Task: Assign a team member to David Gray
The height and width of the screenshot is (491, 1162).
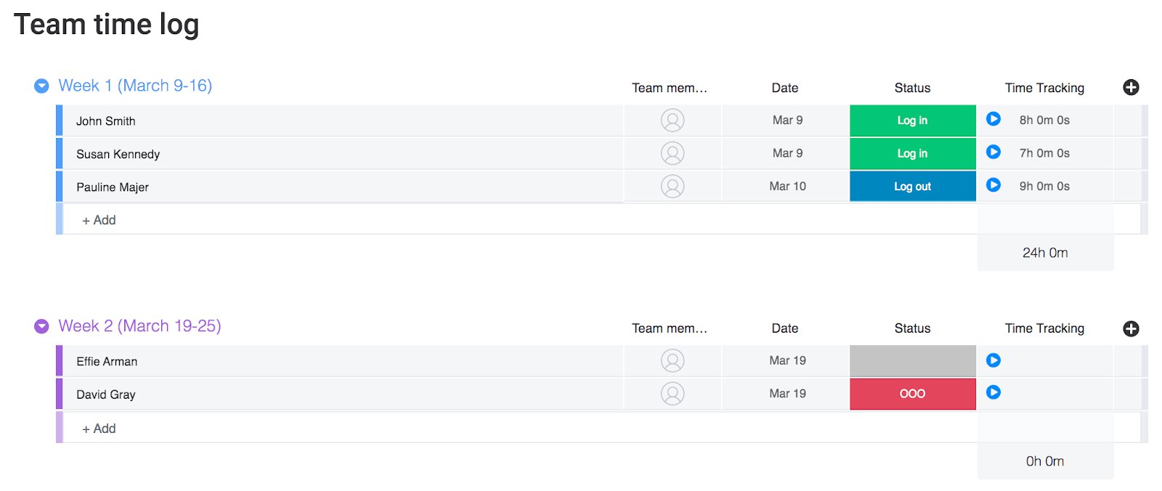Action: (x=673, y=394)
